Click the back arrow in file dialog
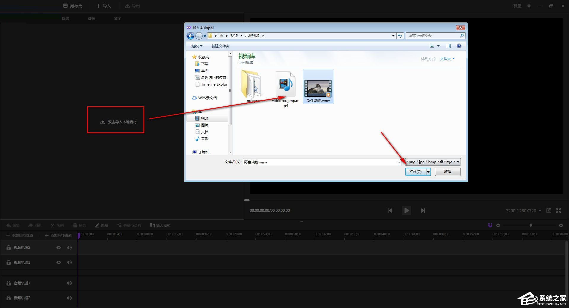The height and width of the screenshot is (308, 569). [191, 36]
